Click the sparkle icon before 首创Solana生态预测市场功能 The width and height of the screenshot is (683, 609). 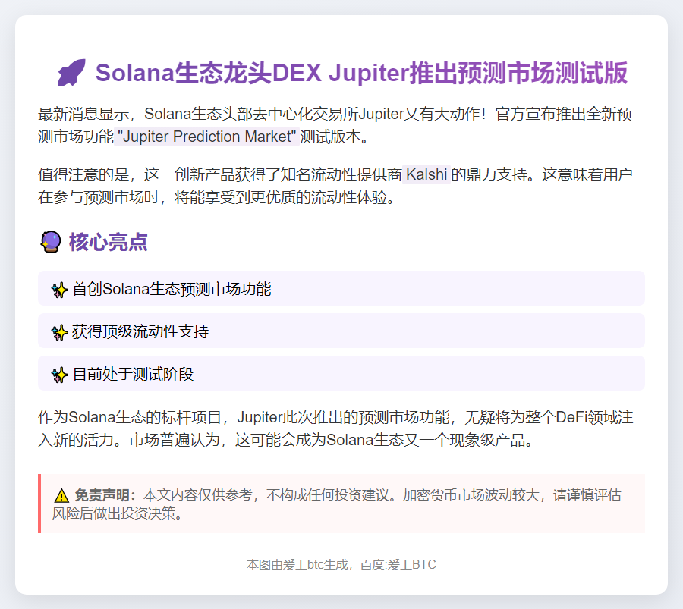(x=59, y=290)
